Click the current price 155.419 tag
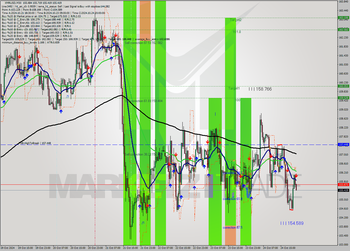 pyautogui.click(x=343, y=190)
